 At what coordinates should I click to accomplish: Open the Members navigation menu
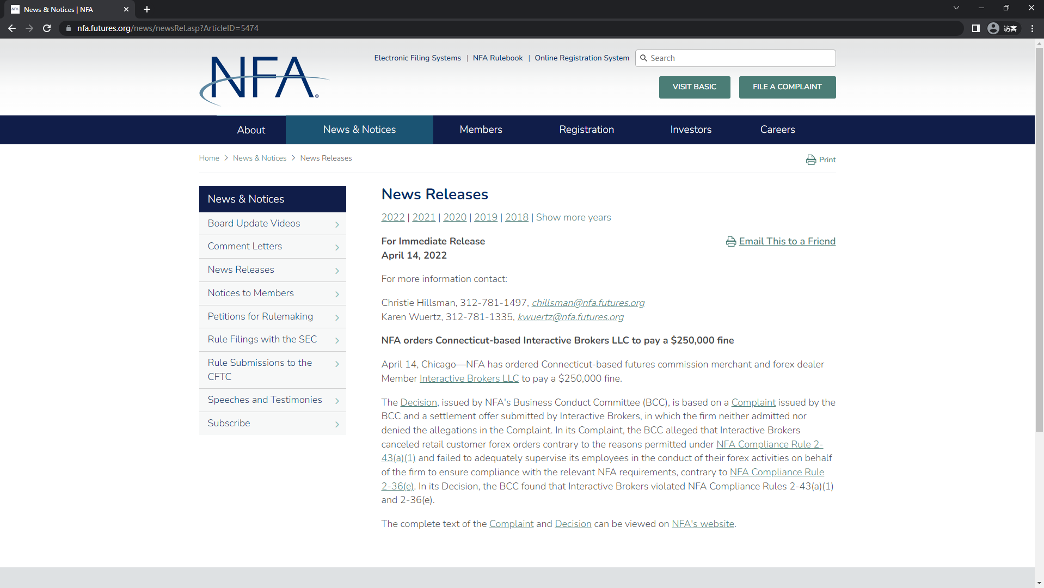[x=481, y=130]
